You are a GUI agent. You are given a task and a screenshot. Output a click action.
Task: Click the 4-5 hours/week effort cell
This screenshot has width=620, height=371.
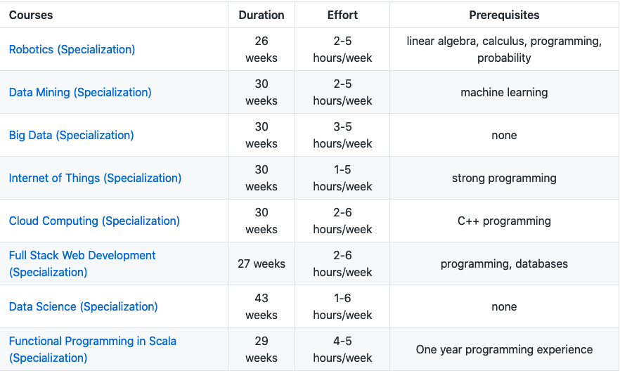tap(342, 349)
